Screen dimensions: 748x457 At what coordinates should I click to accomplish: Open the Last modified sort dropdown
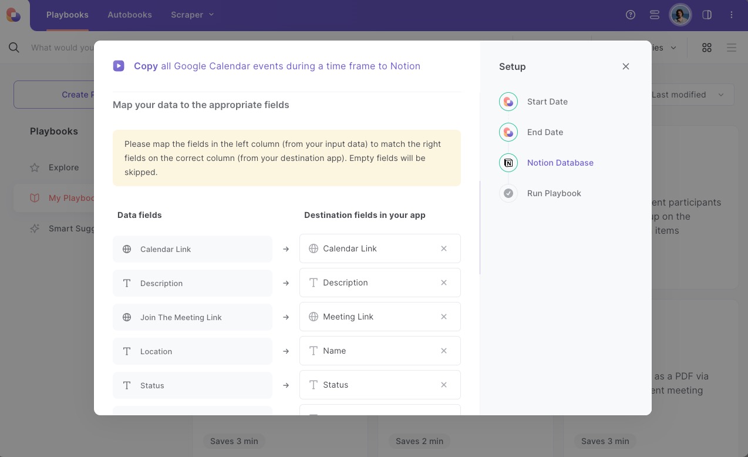687,95
